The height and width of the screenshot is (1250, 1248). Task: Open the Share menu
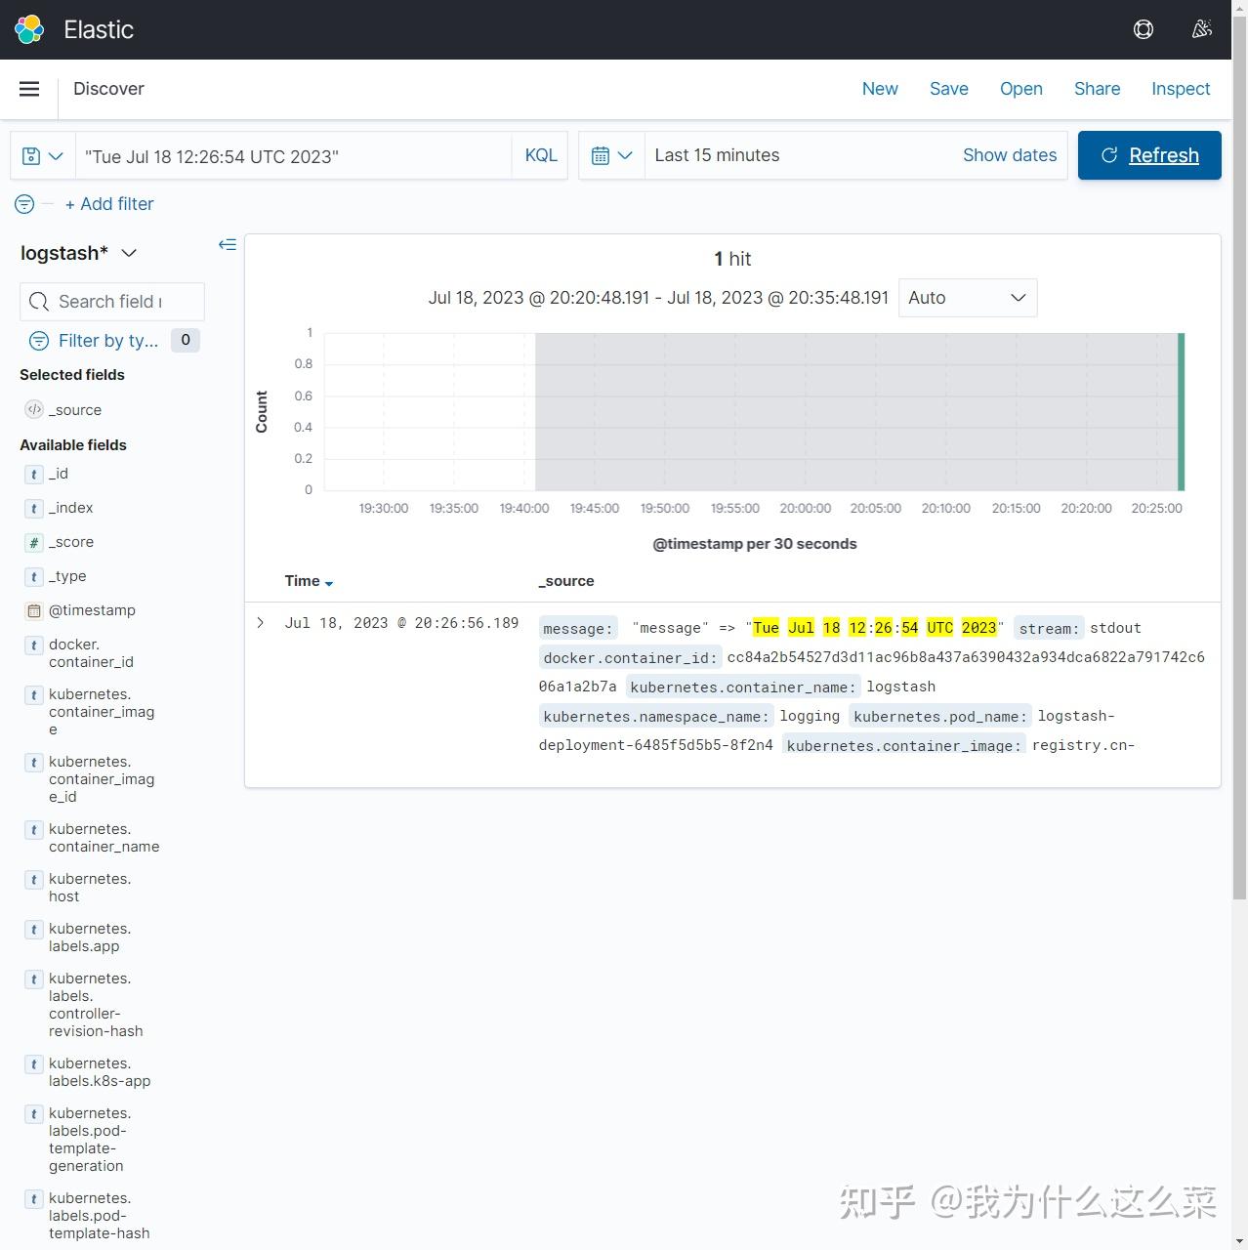click(x=1097, y=89)
